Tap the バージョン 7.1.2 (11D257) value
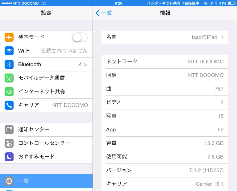The width and height of the screenshot is (237, 191). 206,170
